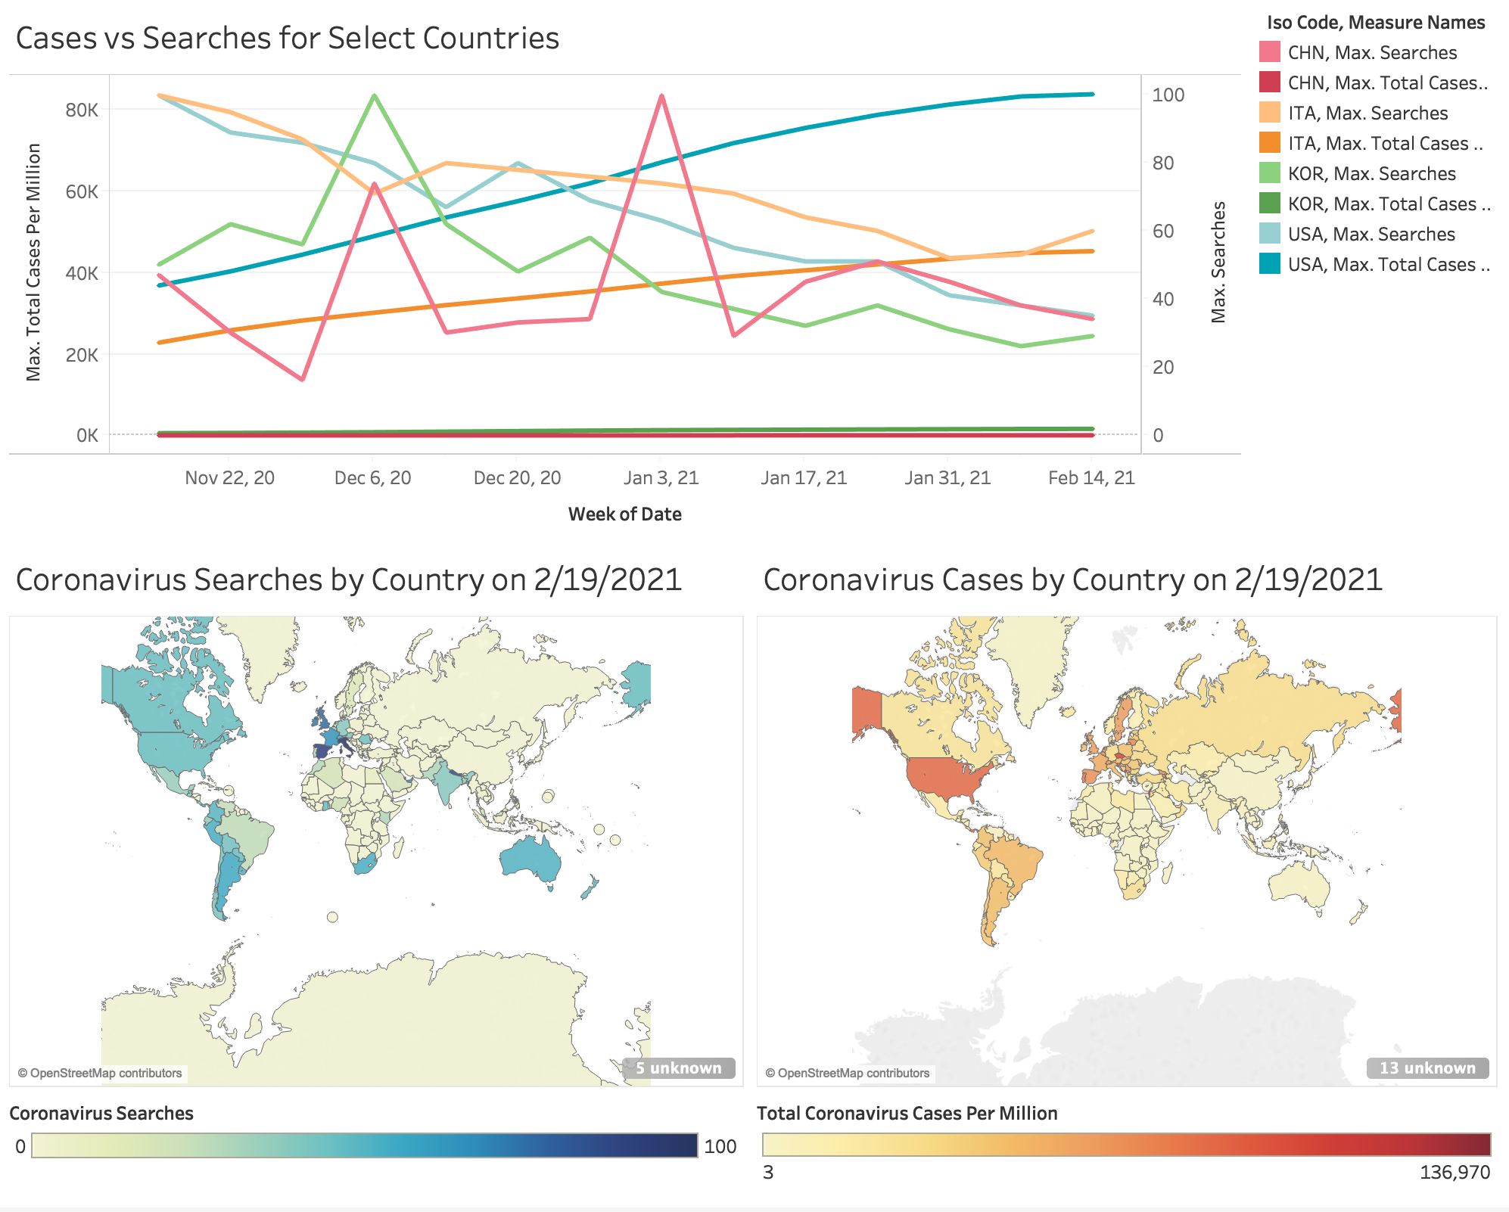Click the ITA Max. Searches legend swatch
The image size is (1509, 1212).
[1270, 113]
